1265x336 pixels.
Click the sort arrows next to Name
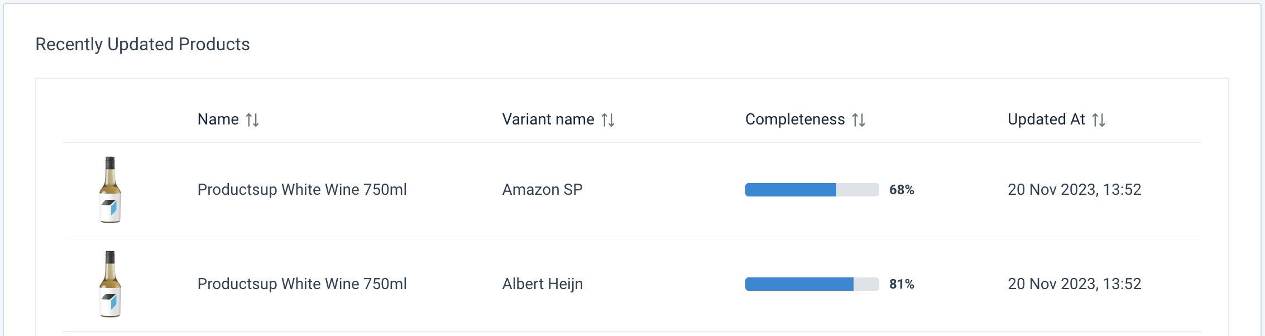[x=252, y=120]
